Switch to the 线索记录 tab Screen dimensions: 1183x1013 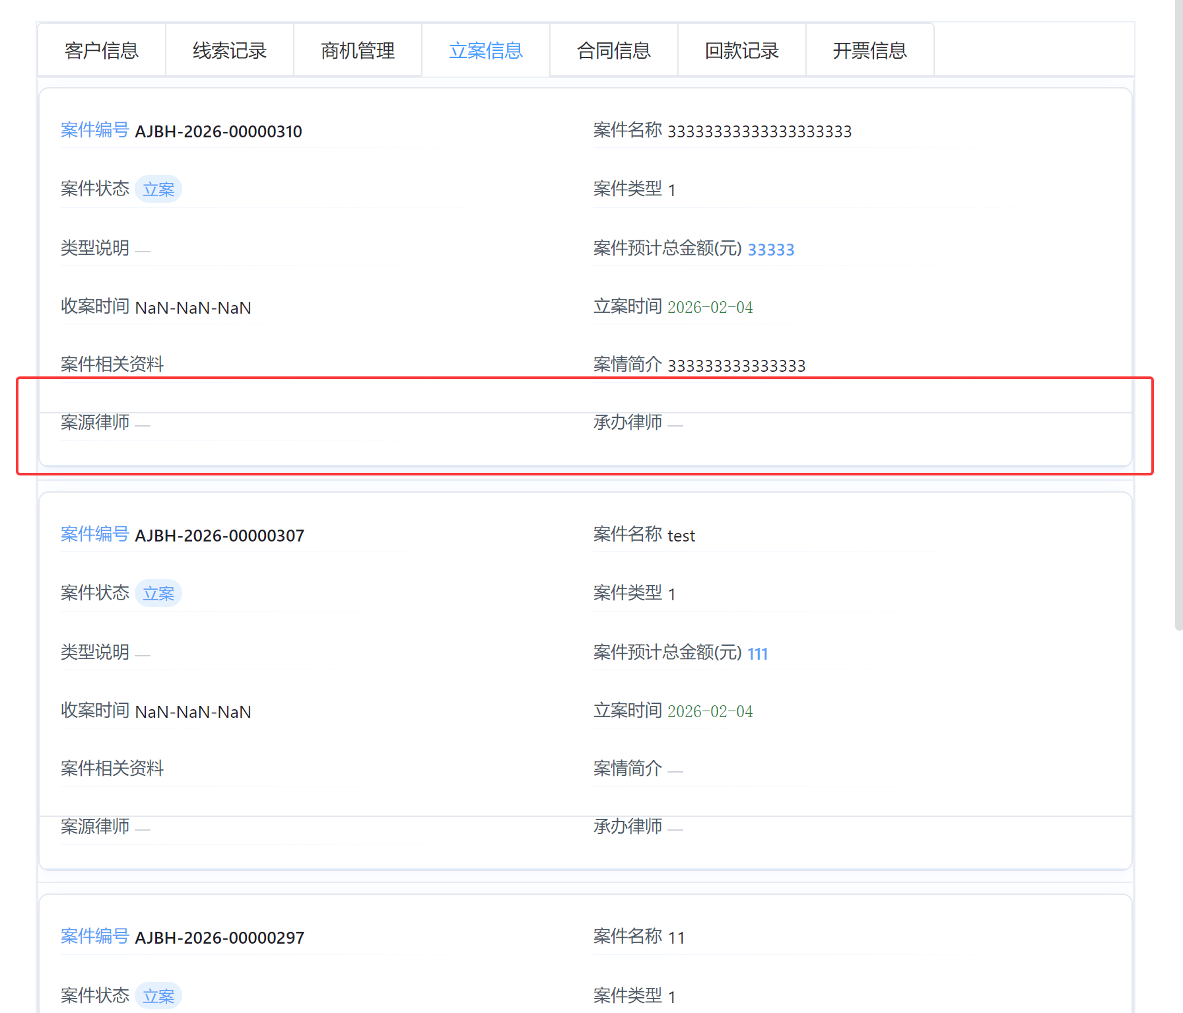(230, 50)
